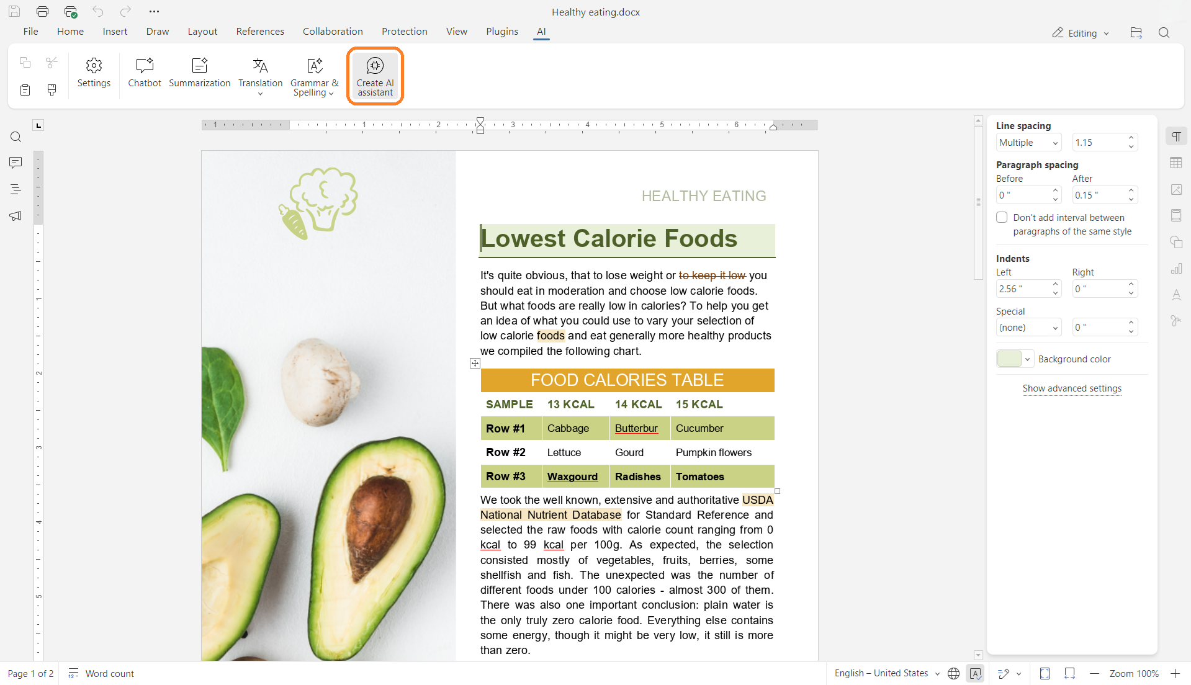The width and height of the screenshot is (1191, 685).
Task: Toggle fit to page view
Action: pos(1045,673)
